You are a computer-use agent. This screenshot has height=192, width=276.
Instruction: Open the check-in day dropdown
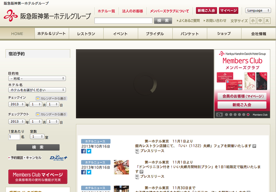pyautogui.click(x=53, y=104)
